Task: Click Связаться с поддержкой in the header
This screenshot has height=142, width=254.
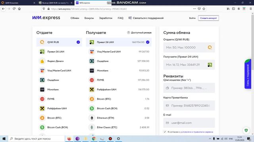Action: pyautogui.click(x=146, y=18)
